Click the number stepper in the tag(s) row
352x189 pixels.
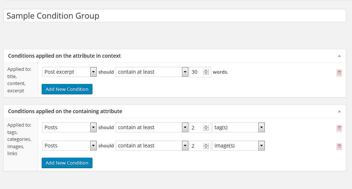click(206, 127)
